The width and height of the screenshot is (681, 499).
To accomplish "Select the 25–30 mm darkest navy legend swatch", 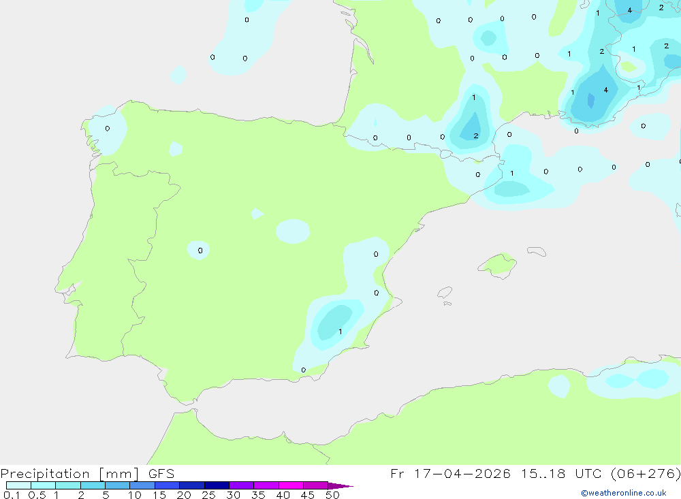I will (217, 485).
